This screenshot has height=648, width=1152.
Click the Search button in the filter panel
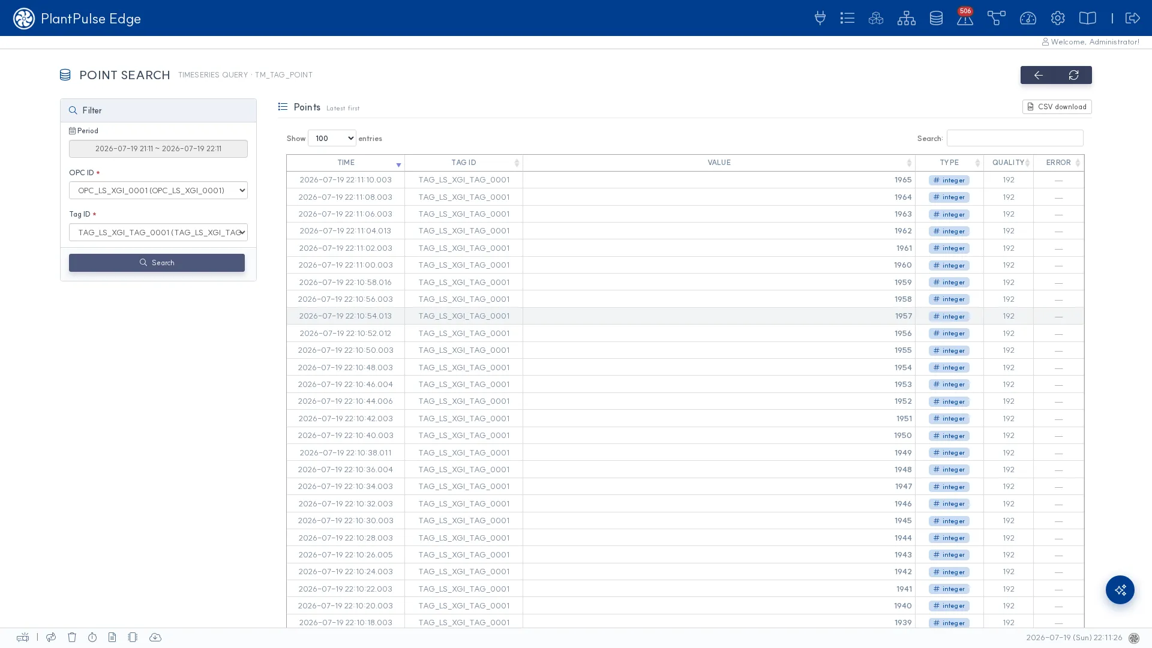157,263
